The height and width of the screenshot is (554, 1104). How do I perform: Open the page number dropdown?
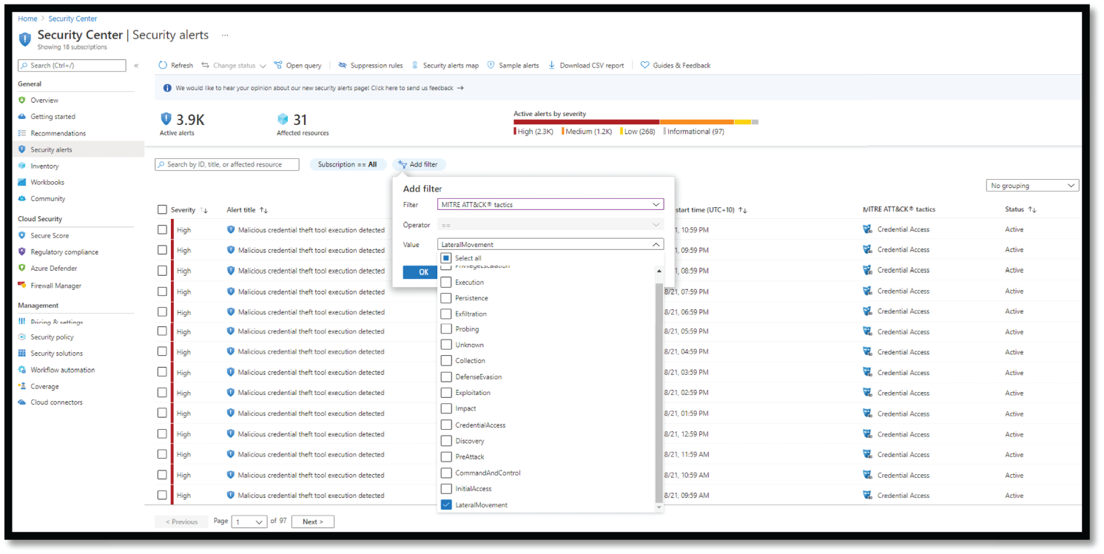pyautogui.click(x=249, y=522)
